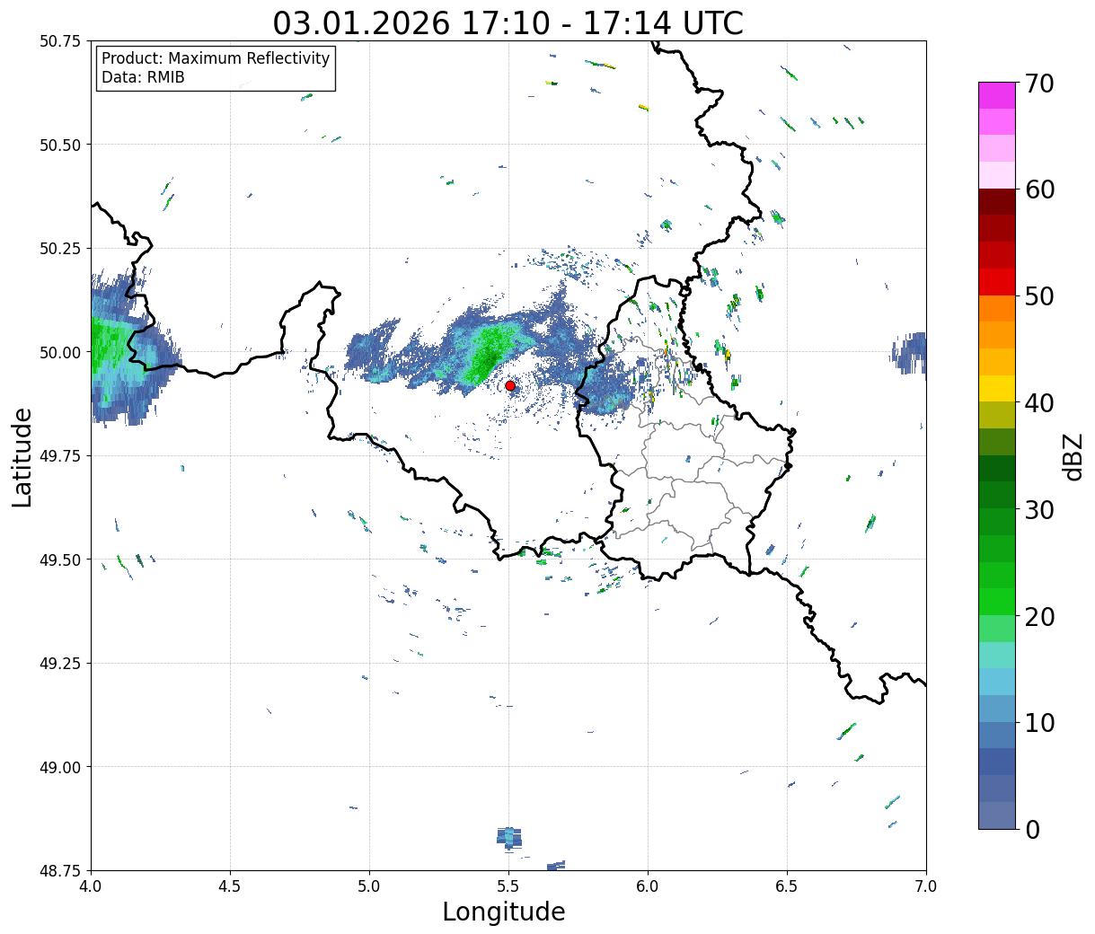This screenshot has height=934, width=1095.
Task: Pick the bright red colorbar swatch near 50
Action: pyautogui.click(x=997, y=282)
